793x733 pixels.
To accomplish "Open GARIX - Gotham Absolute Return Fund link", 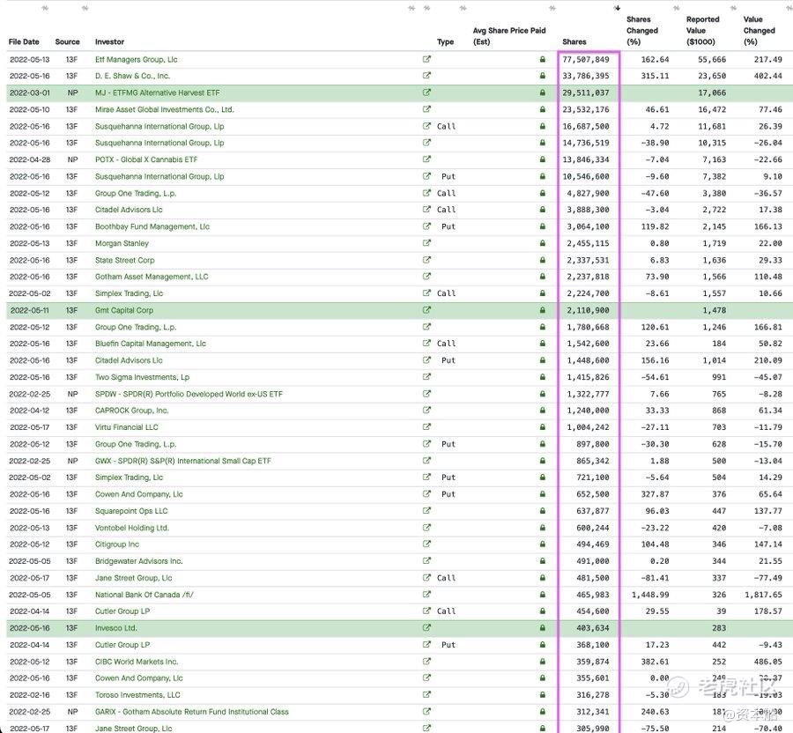I will tap(192, 712).
